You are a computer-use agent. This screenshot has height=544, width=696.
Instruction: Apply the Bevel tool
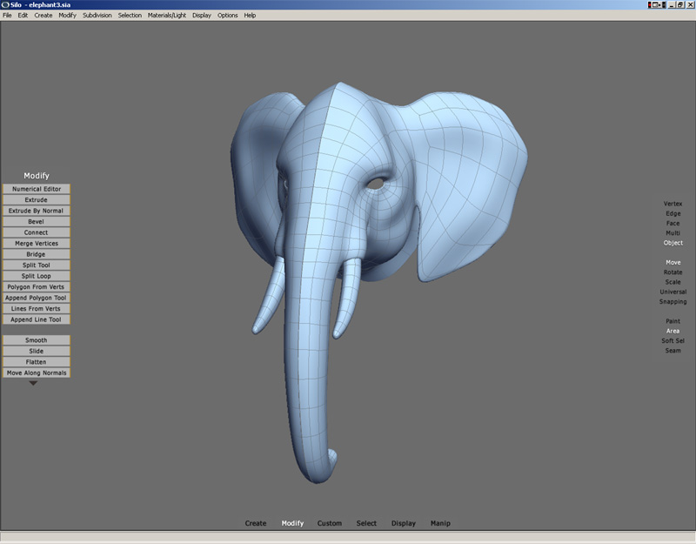[37, 222]
